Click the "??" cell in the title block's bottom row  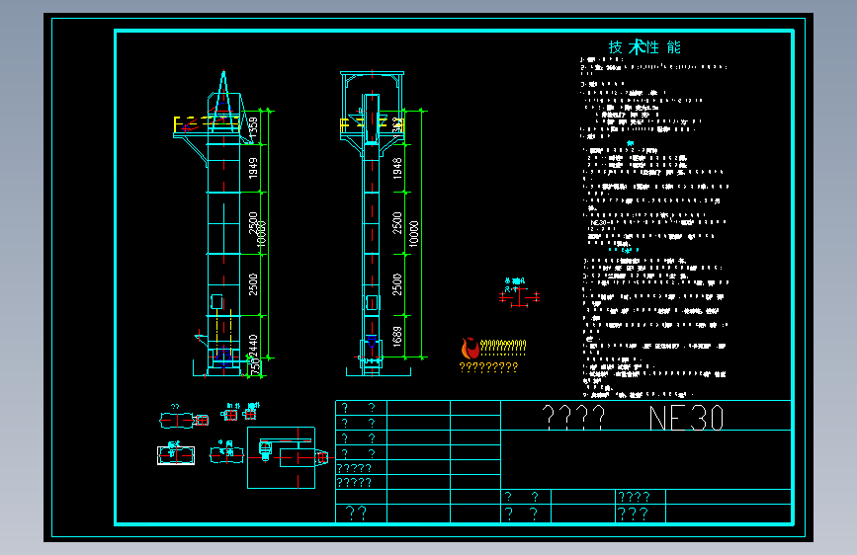[357, 513]
